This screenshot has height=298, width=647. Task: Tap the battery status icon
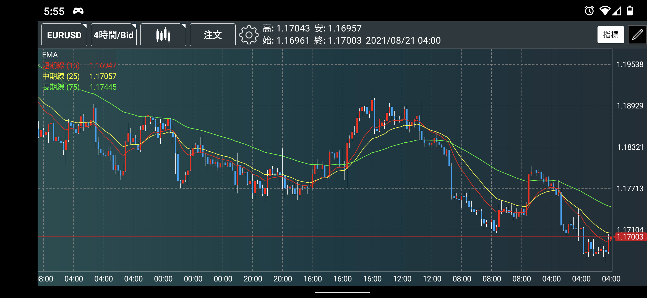point(630,11)
